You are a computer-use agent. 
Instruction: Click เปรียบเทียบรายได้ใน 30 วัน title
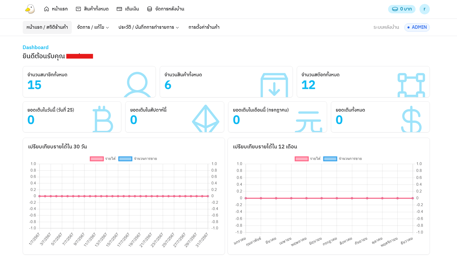click(x=57, y=147)
